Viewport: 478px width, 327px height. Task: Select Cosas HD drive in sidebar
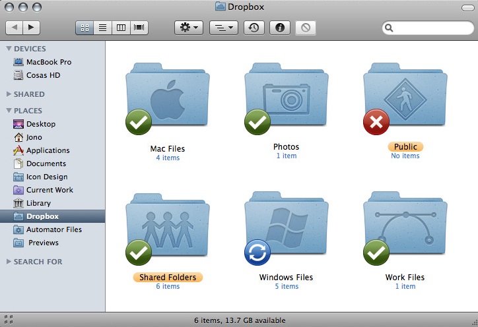click(x=52, y=75)
